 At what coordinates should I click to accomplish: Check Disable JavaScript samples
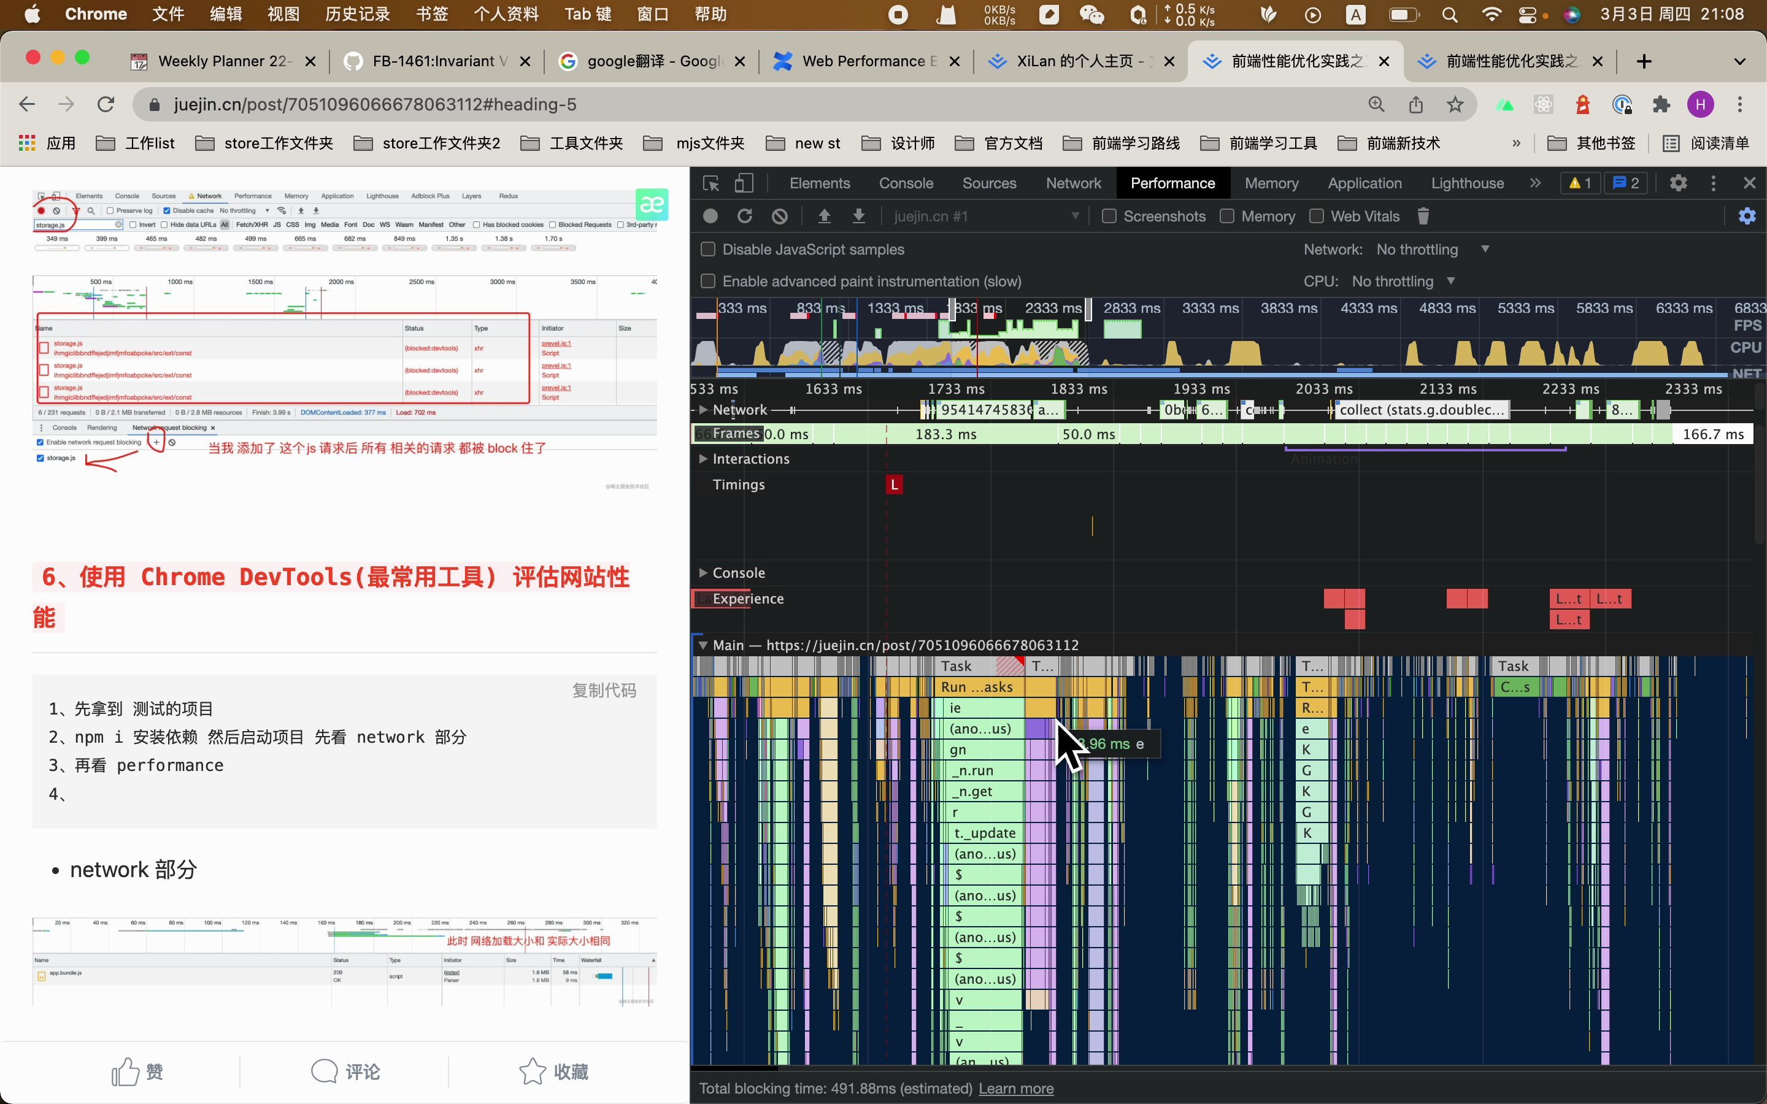[x=707, y=250]
